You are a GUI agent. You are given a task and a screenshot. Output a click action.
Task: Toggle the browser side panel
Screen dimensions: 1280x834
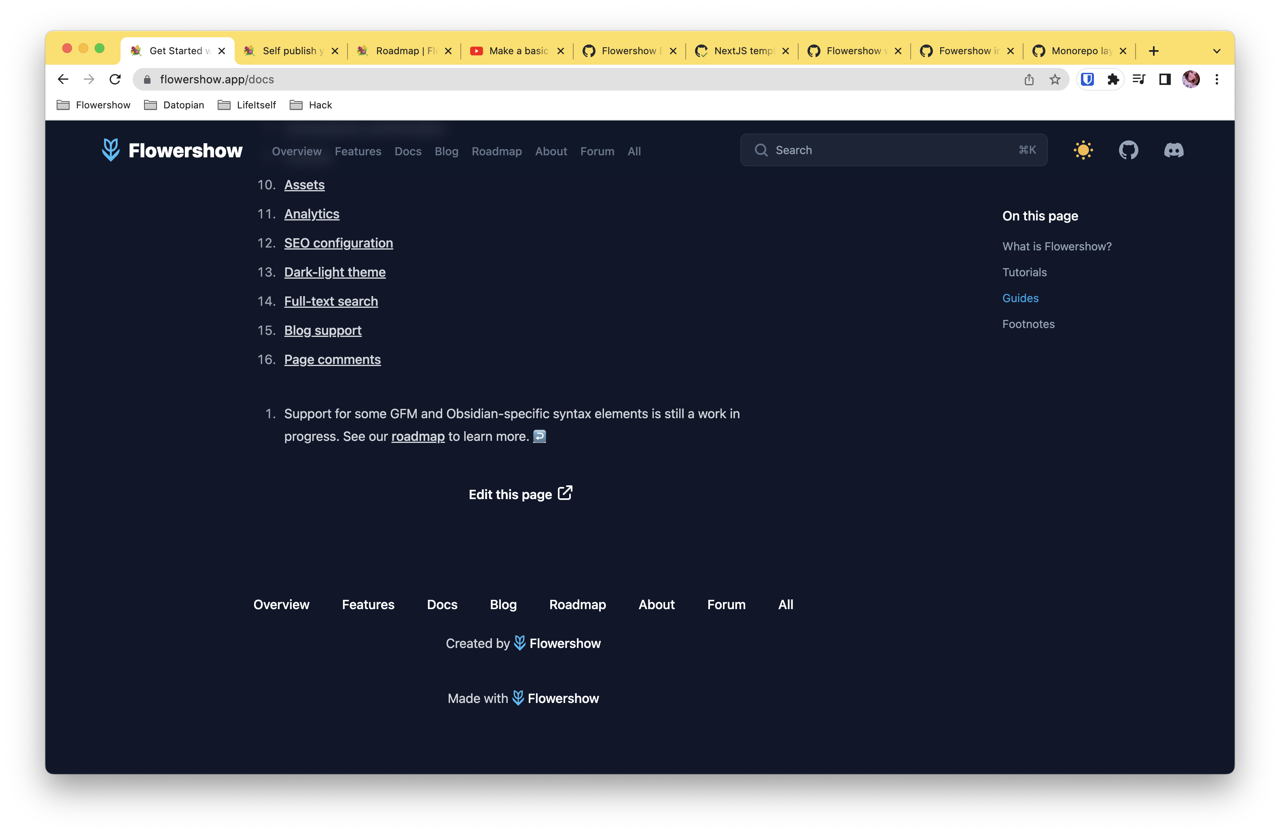tap(1164, 80)
